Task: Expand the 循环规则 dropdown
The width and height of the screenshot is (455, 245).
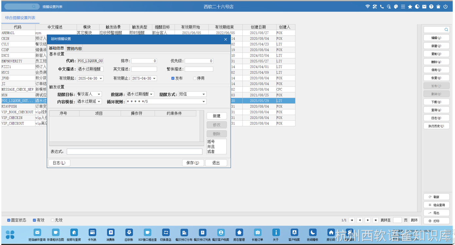Action: [204, 102]
